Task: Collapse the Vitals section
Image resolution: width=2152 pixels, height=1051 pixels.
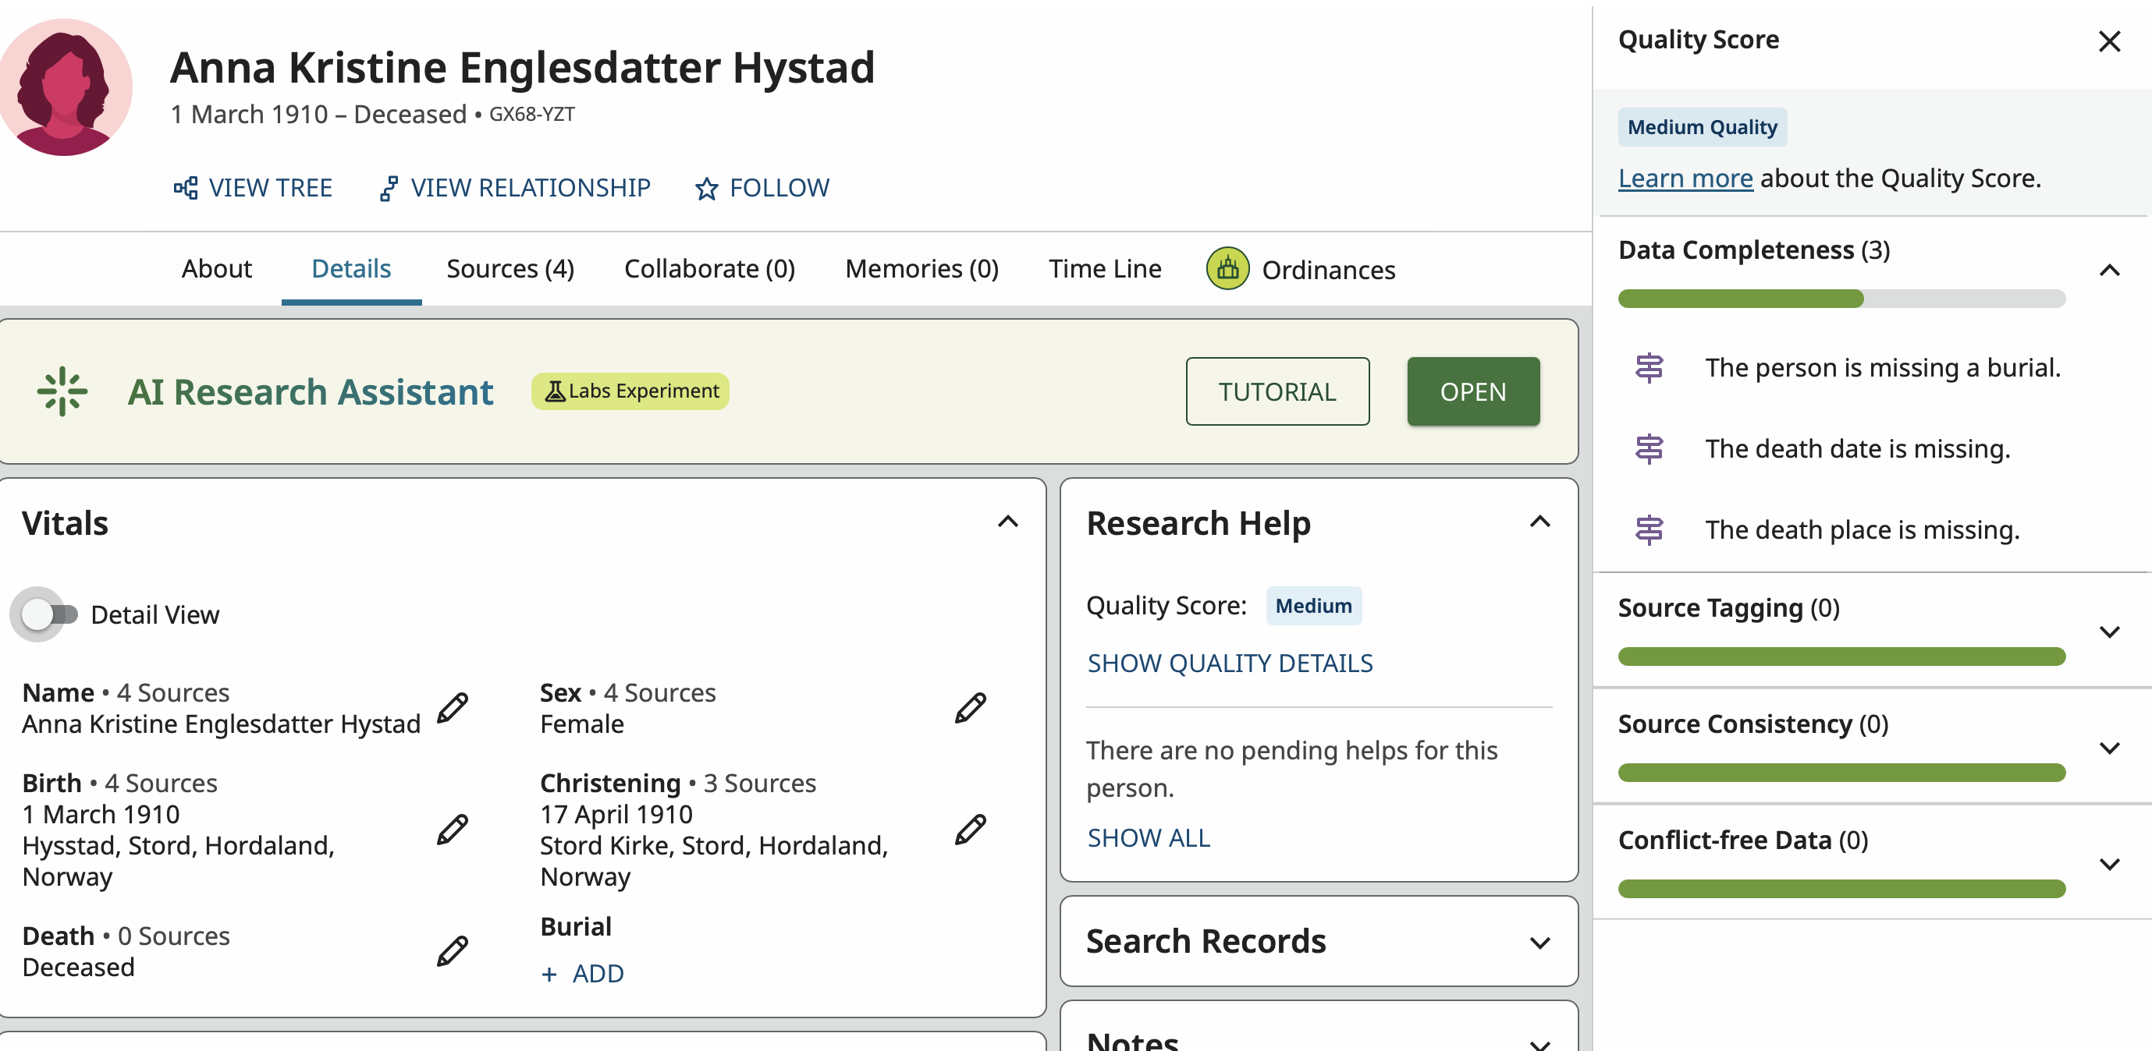Action: [1007, 522]
